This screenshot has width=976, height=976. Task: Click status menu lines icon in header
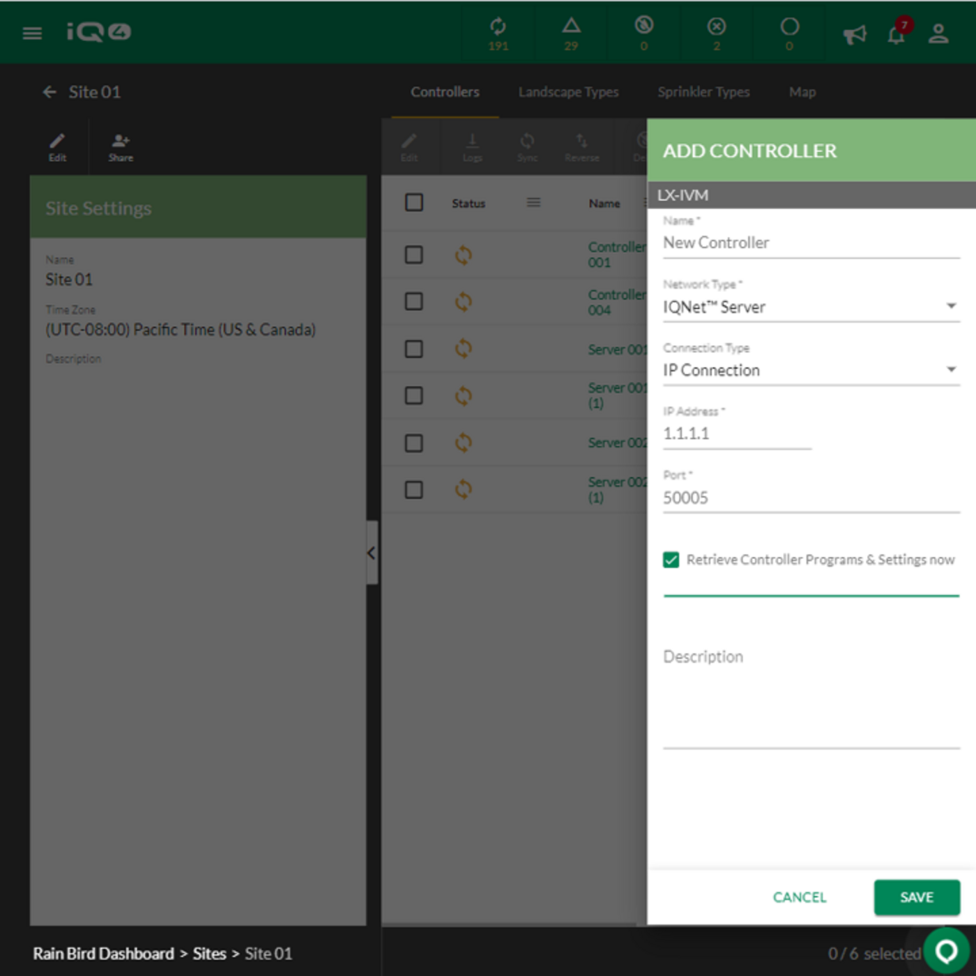[533, 202]
